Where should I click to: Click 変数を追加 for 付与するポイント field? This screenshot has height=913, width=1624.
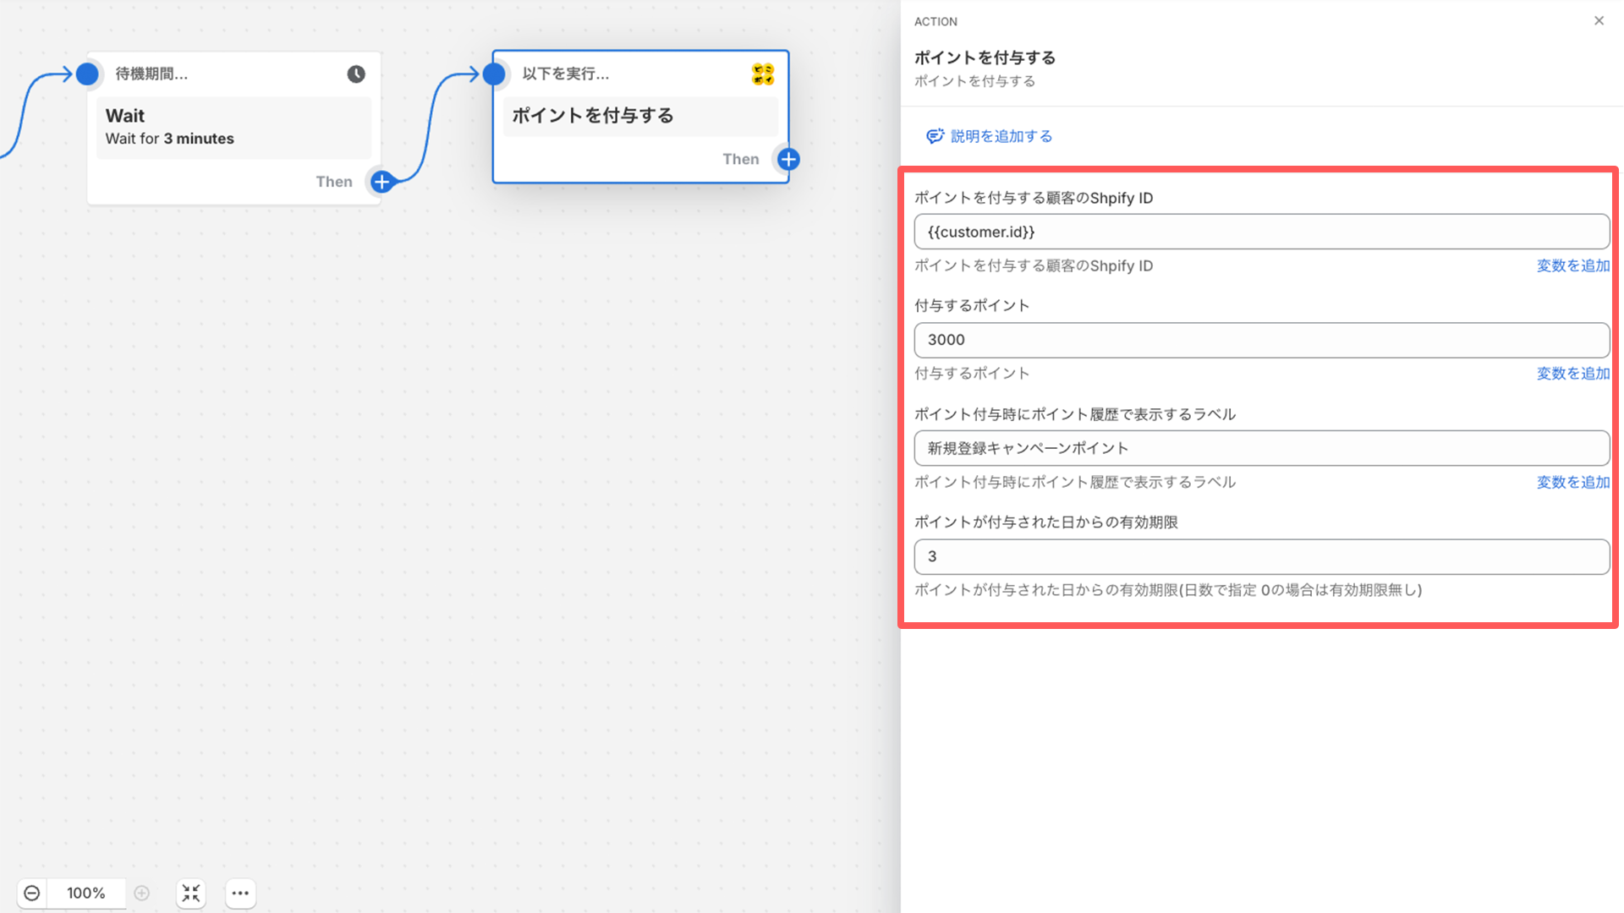tap(1573, 373)
